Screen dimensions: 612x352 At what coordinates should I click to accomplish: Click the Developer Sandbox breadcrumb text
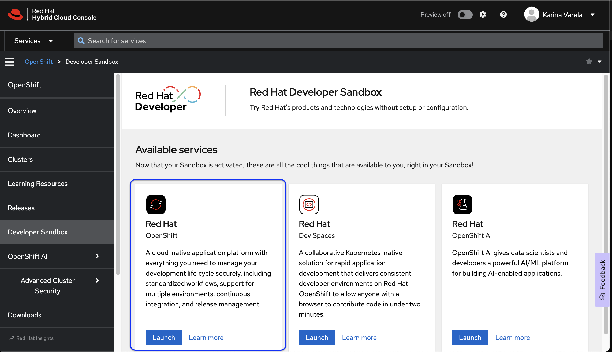pos(92,62)
